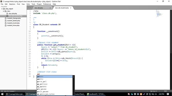The height and width of the screenshot is (96, 172).
Task: Click the student_show.php file icon
Action: pos(6,26)
